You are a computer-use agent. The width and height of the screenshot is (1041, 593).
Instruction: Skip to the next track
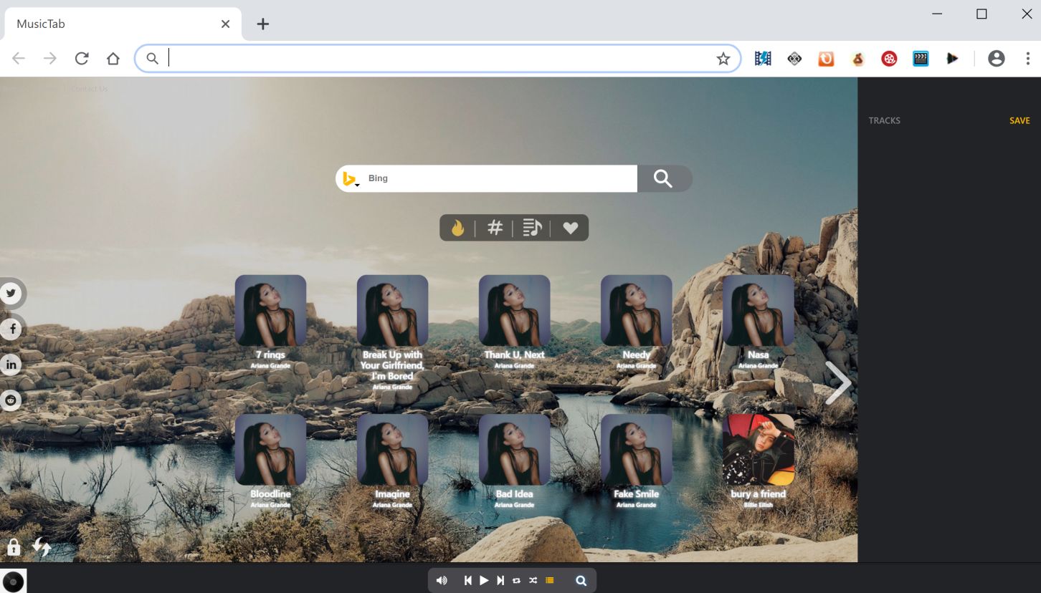500,581
